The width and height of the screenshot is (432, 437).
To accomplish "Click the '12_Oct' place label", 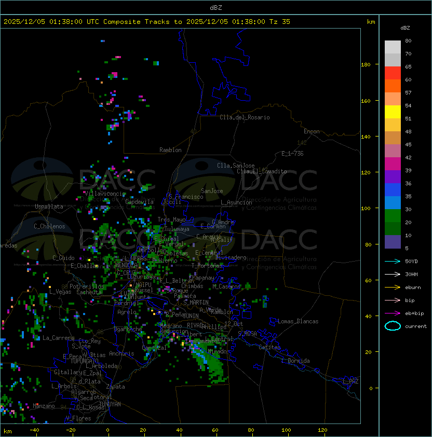I will 234,324.
